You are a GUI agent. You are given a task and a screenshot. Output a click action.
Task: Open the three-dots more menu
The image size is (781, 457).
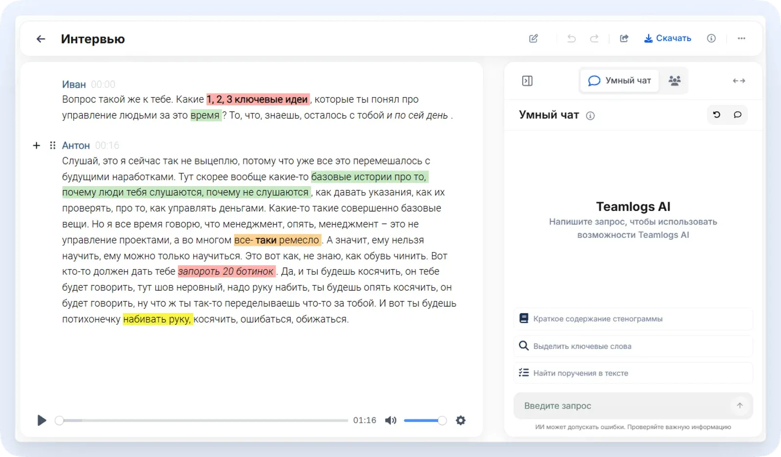pyautogui.click(x=741, y=39)
